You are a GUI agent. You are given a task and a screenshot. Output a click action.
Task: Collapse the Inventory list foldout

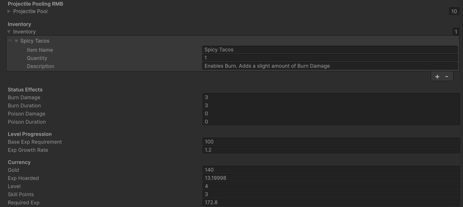point(9,32)
